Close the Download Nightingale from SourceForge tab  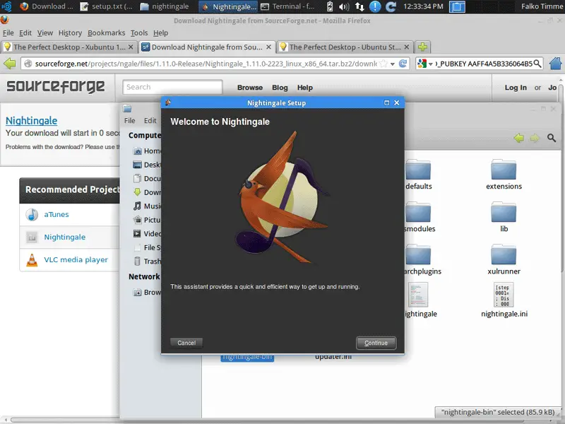click(268, 47)
